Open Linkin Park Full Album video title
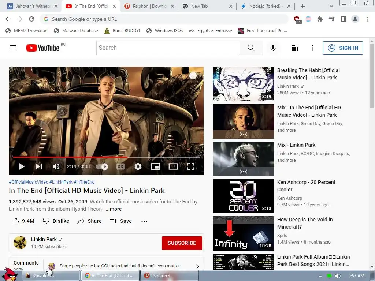375x281 pixels. click(x=313, y=261)
